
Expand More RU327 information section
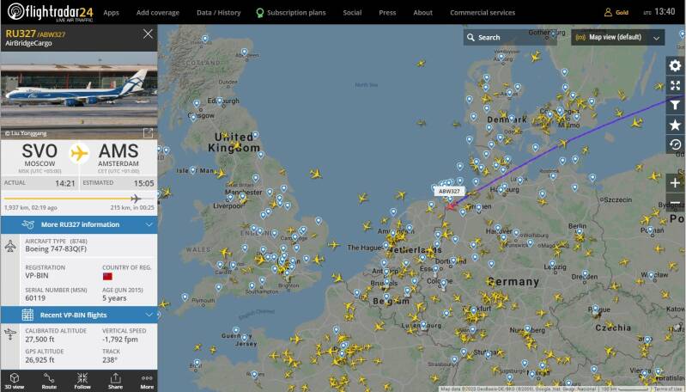[x=79, y=224]
